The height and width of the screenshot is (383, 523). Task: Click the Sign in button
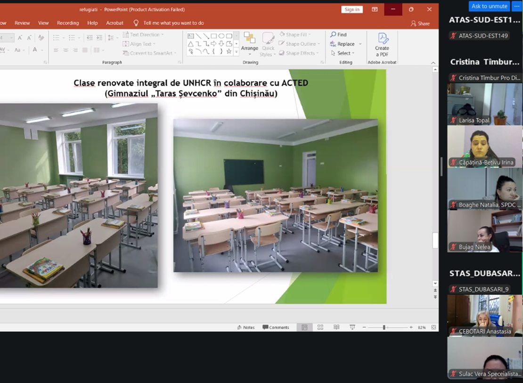[x=351, y=9]
